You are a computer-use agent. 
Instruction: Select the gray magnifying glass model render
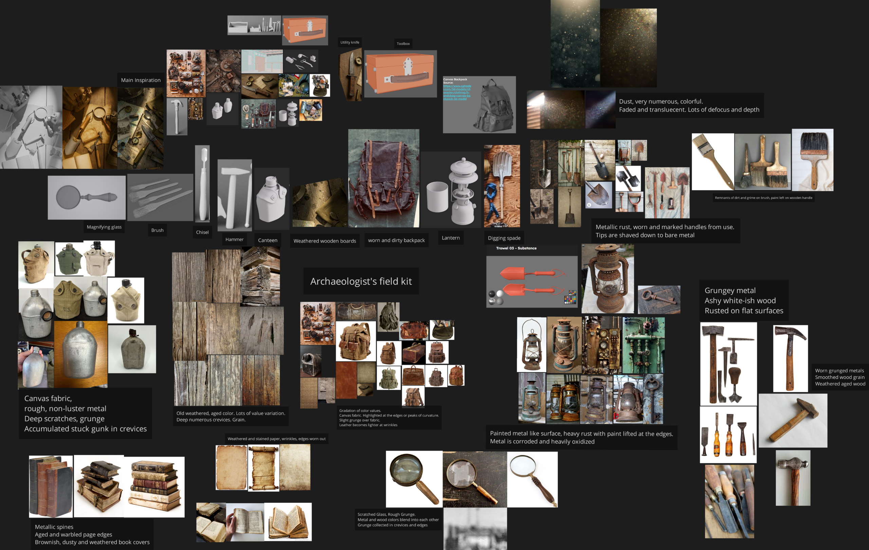[x=87, y=197]
